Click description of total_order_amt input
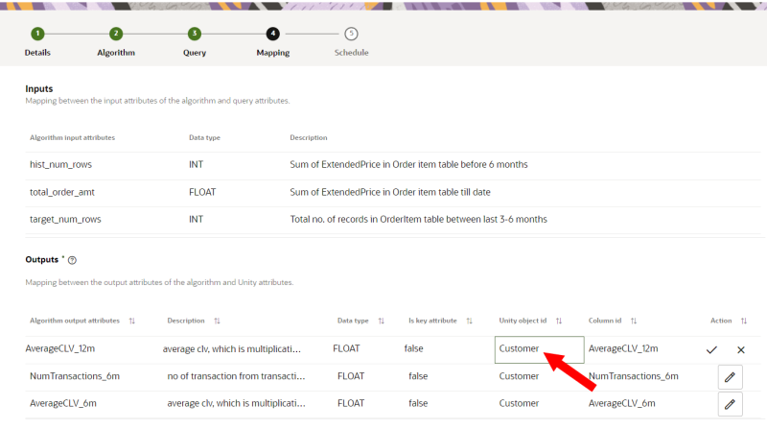Viewport: 767px width, 429px height. point(390,192)
